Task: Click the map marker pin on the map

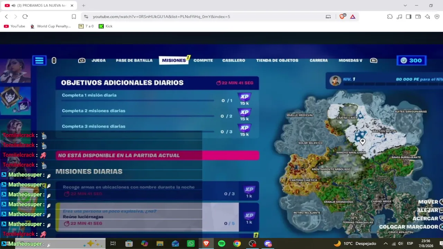Action: pyautogui.click(x=362, y=141)
